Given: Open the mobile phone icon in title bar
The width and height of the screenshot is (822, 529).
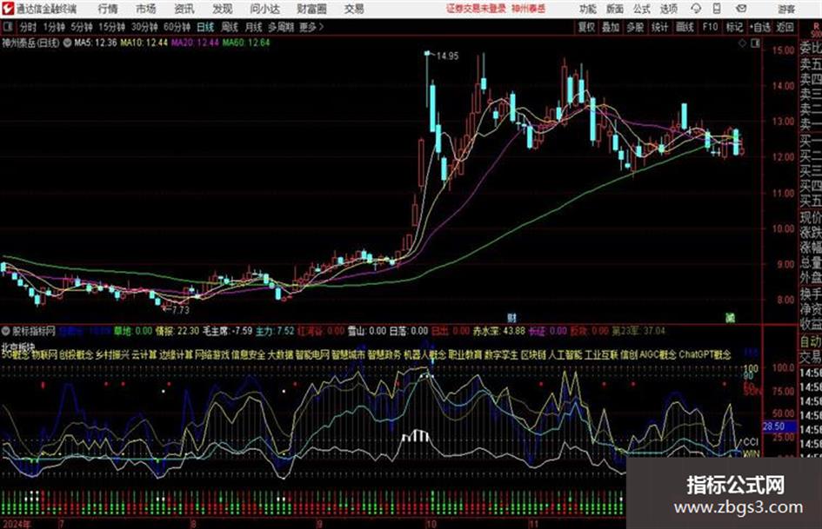Looking at the screenshot, I should (x=717, y=9).
